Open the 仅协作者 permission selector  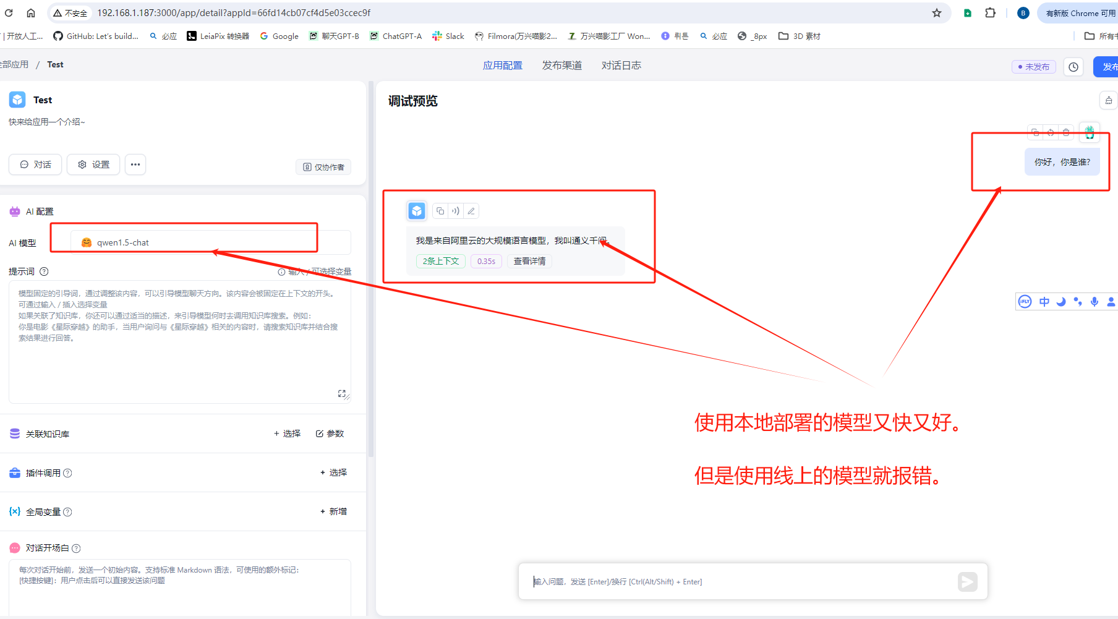[323, 167]
